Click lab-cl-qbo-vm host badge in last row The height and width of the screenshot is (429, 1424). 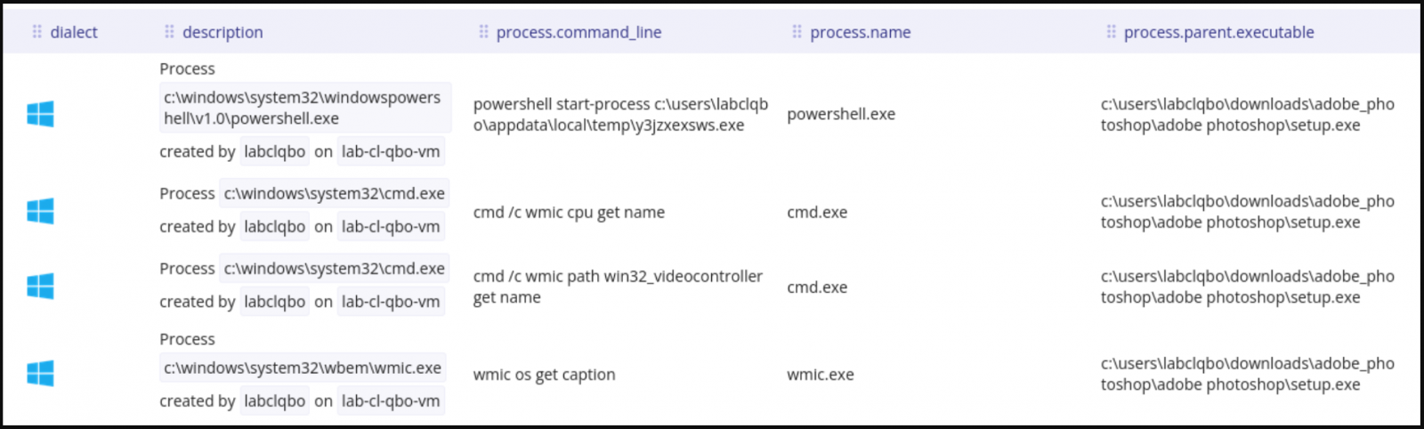(x=391, y=401)
